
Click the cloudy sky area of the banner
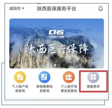(57, 24)
